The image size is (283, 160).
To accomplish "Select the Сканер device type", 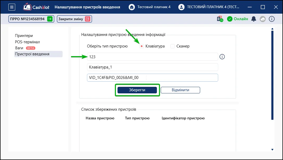I will click(173, 46).
